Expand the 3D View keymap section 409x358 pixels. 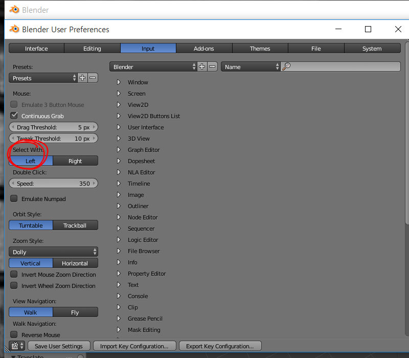point(119,138)
